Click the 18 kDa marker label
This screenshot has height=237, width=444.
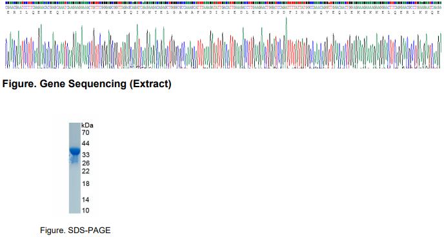[86, 183]
